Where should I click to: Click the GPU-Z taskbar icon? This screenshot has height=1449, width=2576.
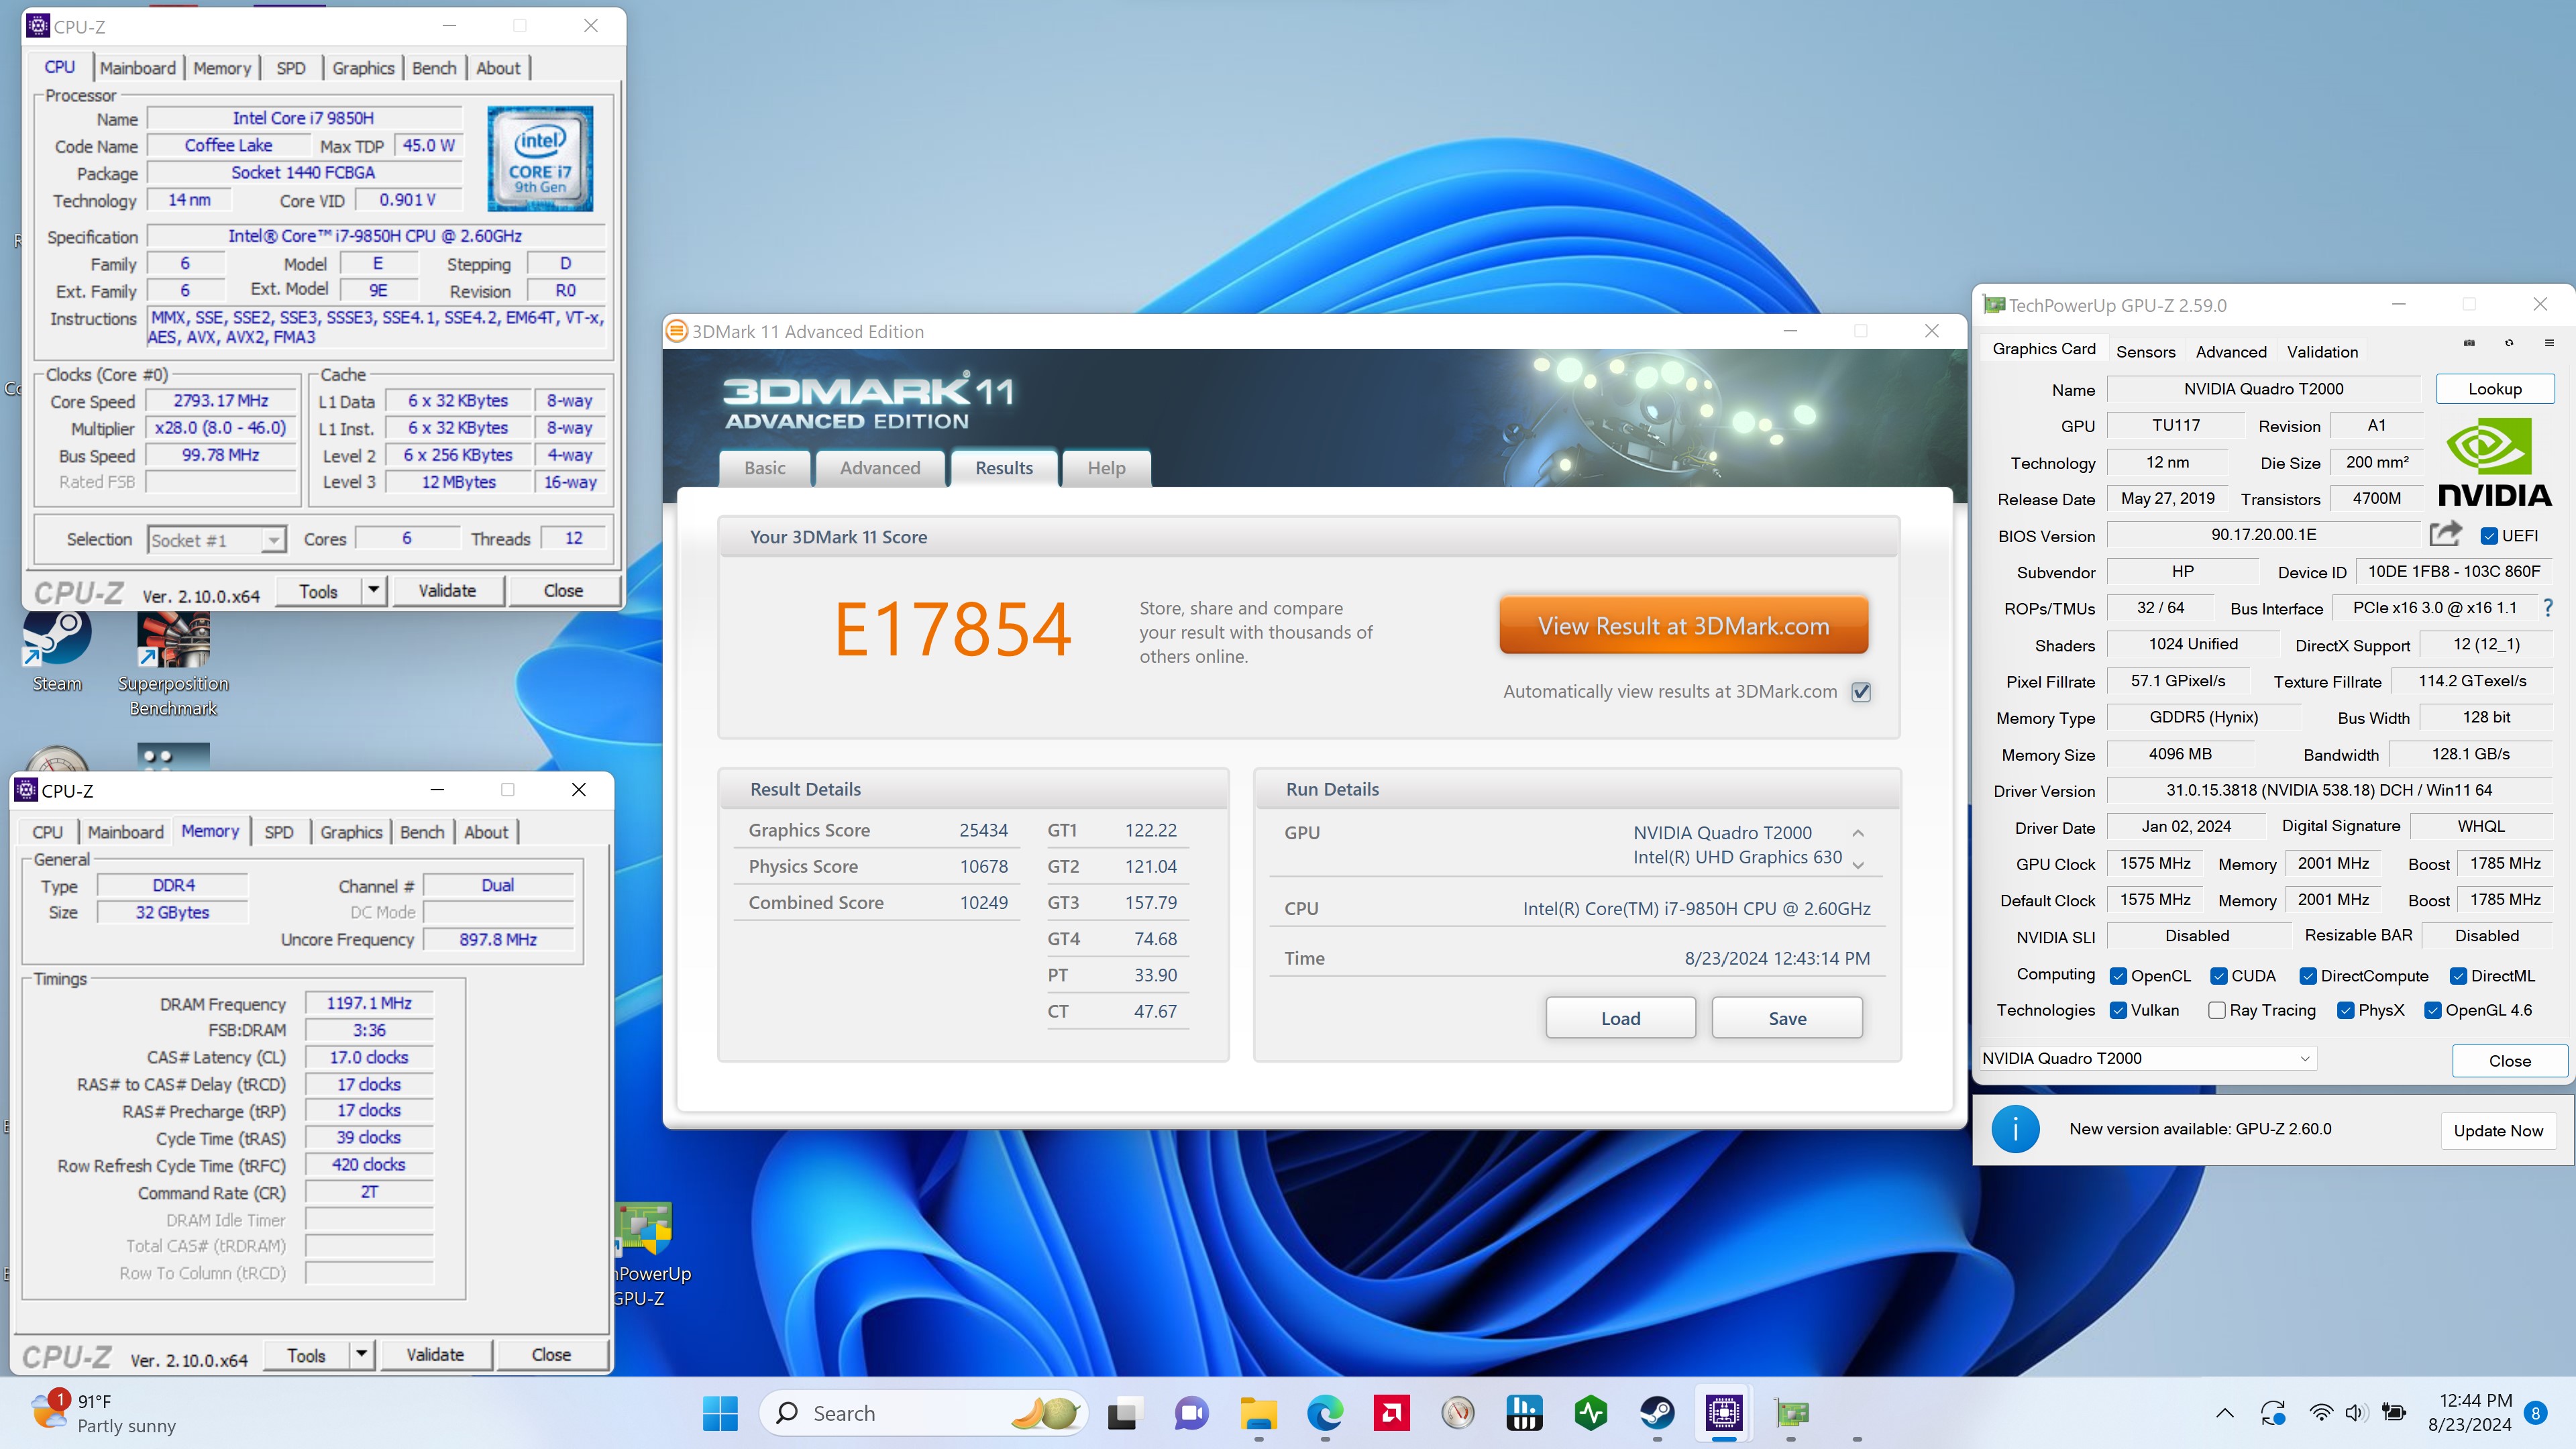(1791, 1413)
